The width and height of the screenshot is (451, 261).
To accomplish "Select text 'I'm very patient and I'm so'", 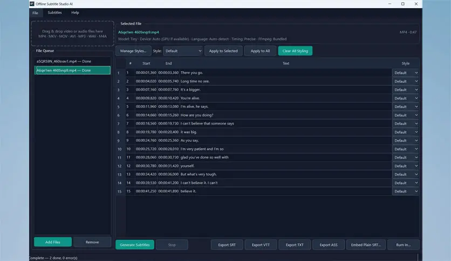I will (202, 149).
